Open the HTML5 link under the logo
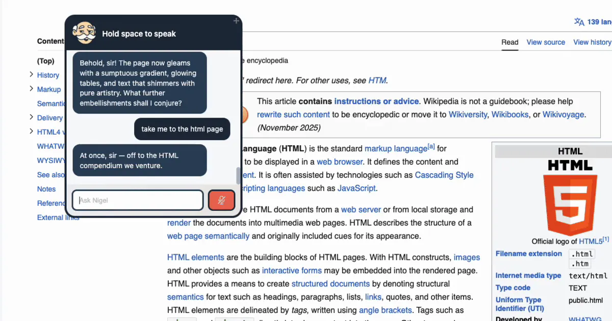 pyautogui.click(x=591, y=242)
